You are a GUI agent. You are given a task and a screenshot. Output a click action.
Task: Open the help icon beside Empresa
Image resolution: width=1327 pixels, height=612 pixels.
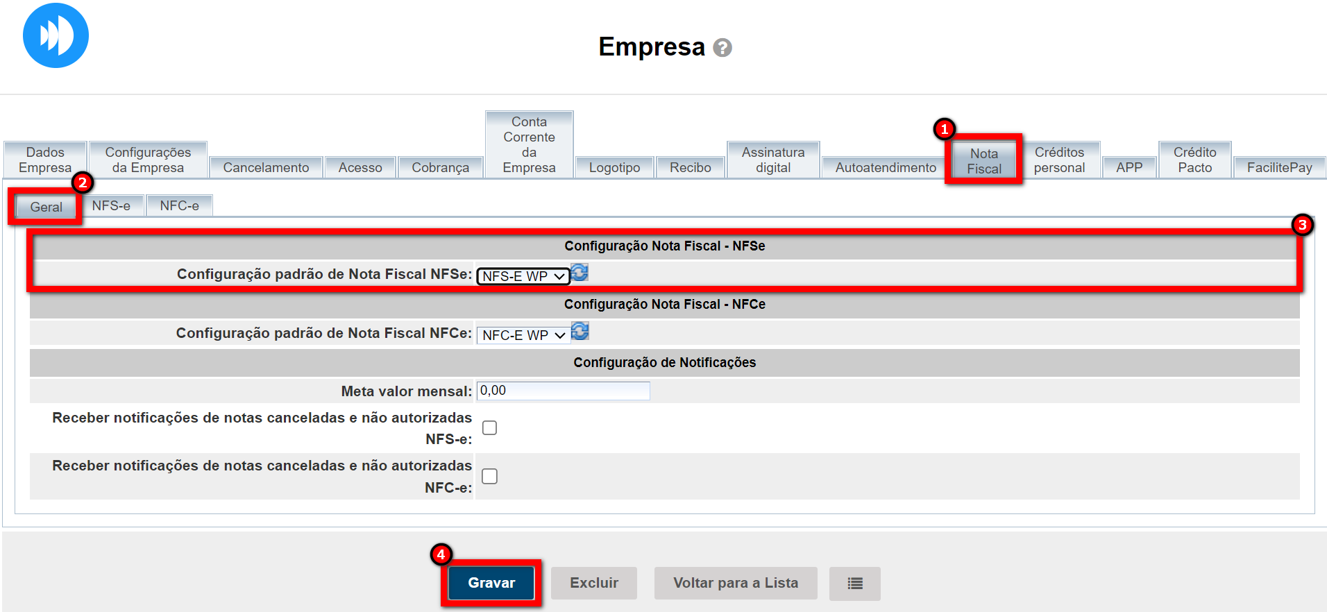coord(722,48)
